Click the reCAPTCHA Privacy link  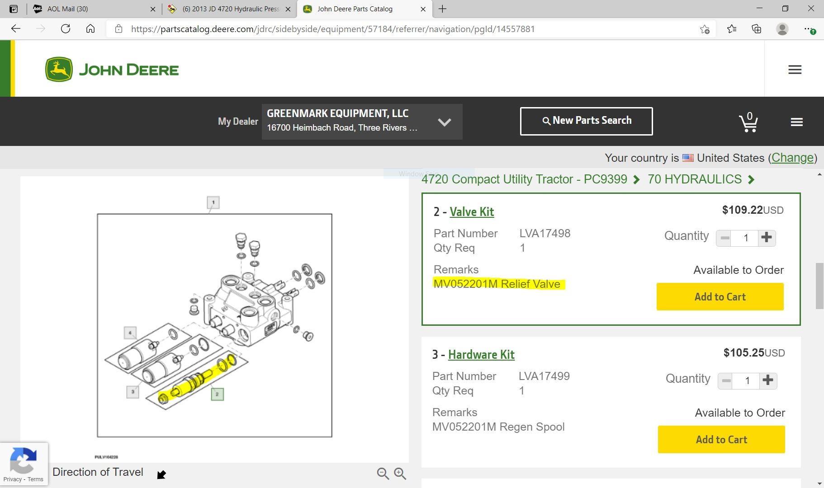12,479
